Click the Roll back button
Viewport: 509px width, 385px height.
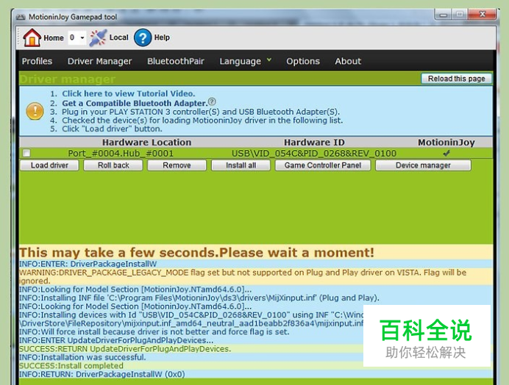coord(113,165)
